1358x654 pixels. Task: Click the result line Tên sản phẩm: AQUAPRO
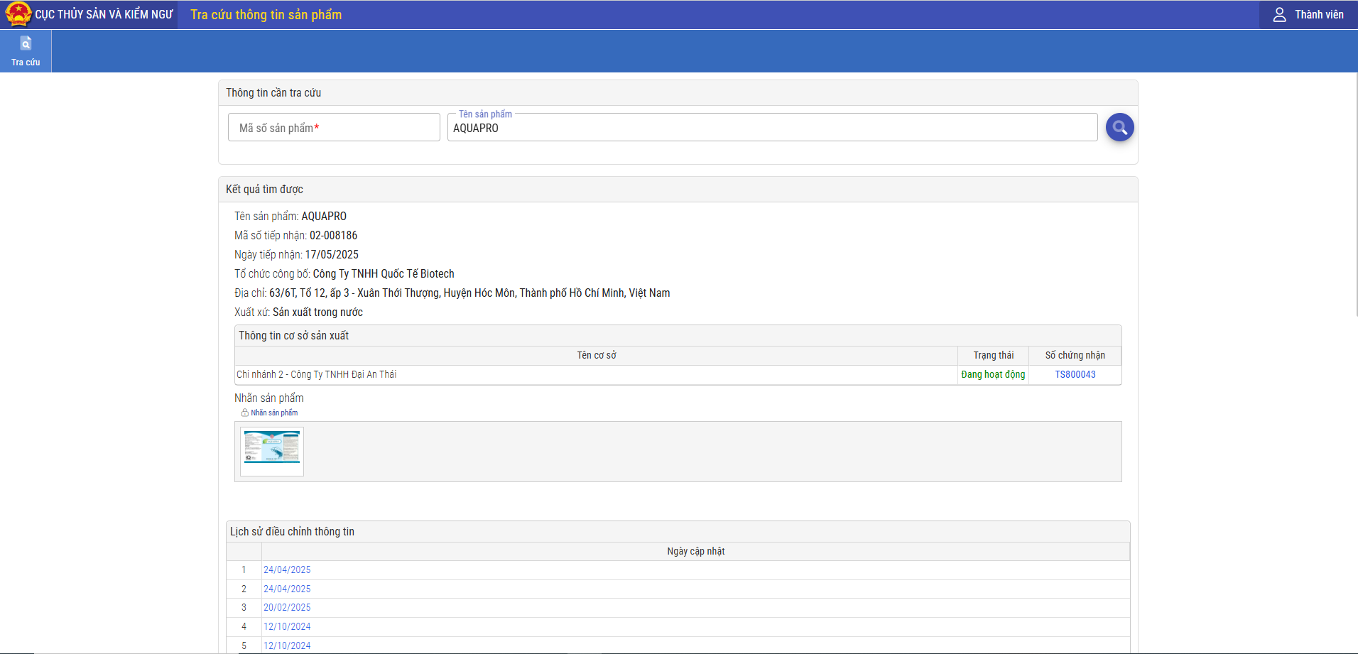(290, 216)
